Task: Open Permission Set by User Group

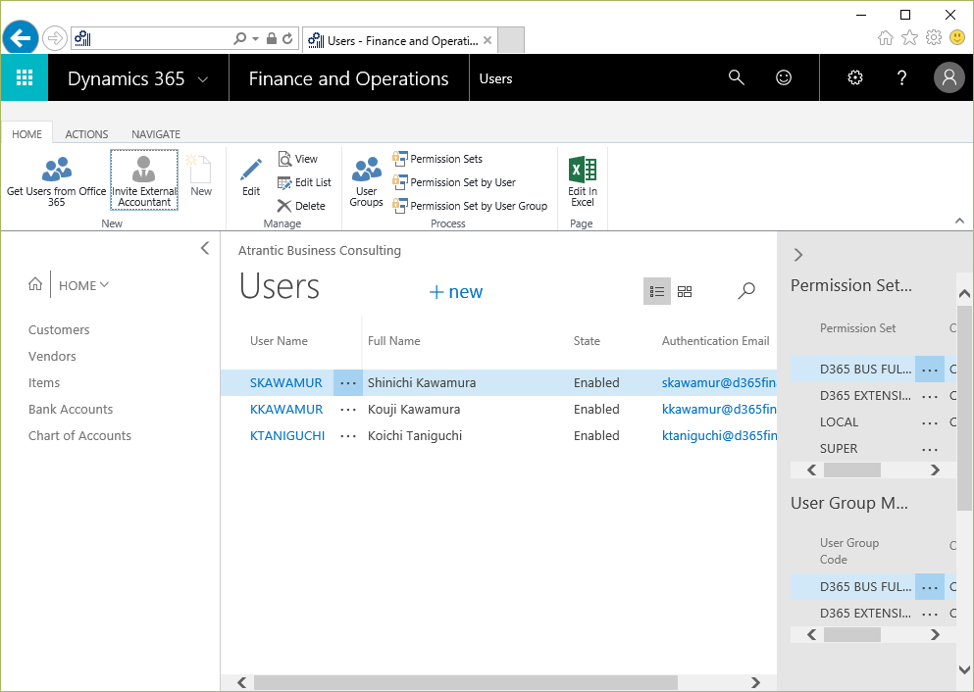Action: 470,206
